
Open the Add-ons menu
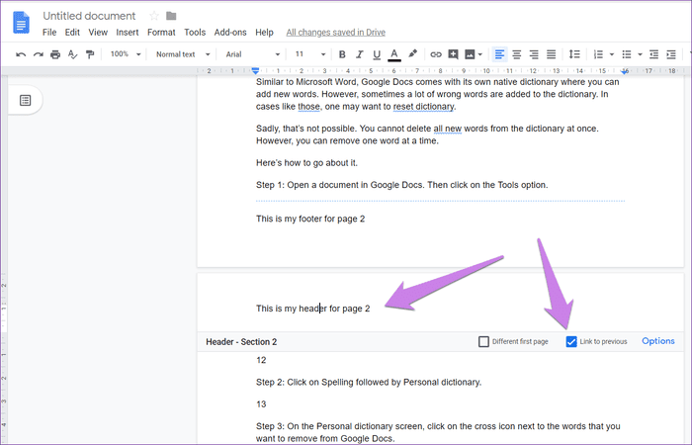coord(230,33)
